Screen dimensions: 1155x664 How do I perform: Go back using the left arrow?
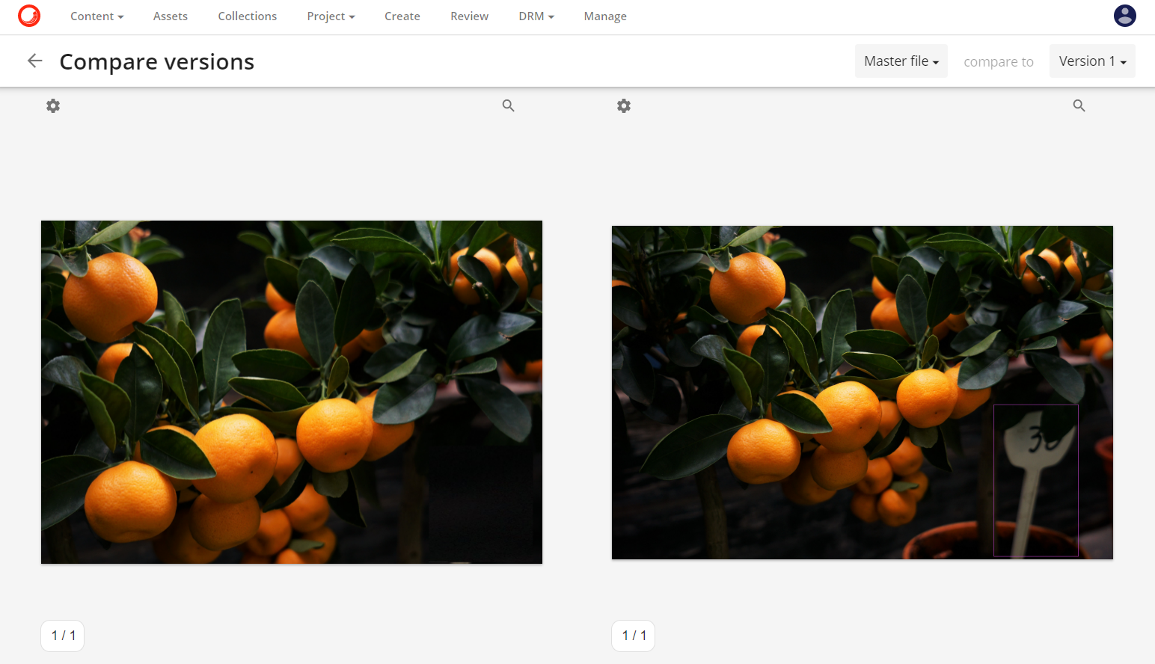[34, 61]
